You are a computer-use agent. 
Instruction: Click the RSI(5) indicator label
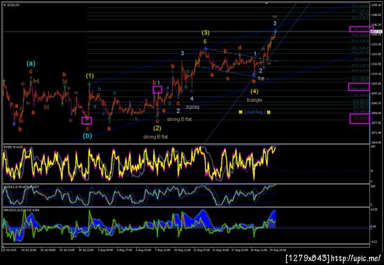[12, 147]
